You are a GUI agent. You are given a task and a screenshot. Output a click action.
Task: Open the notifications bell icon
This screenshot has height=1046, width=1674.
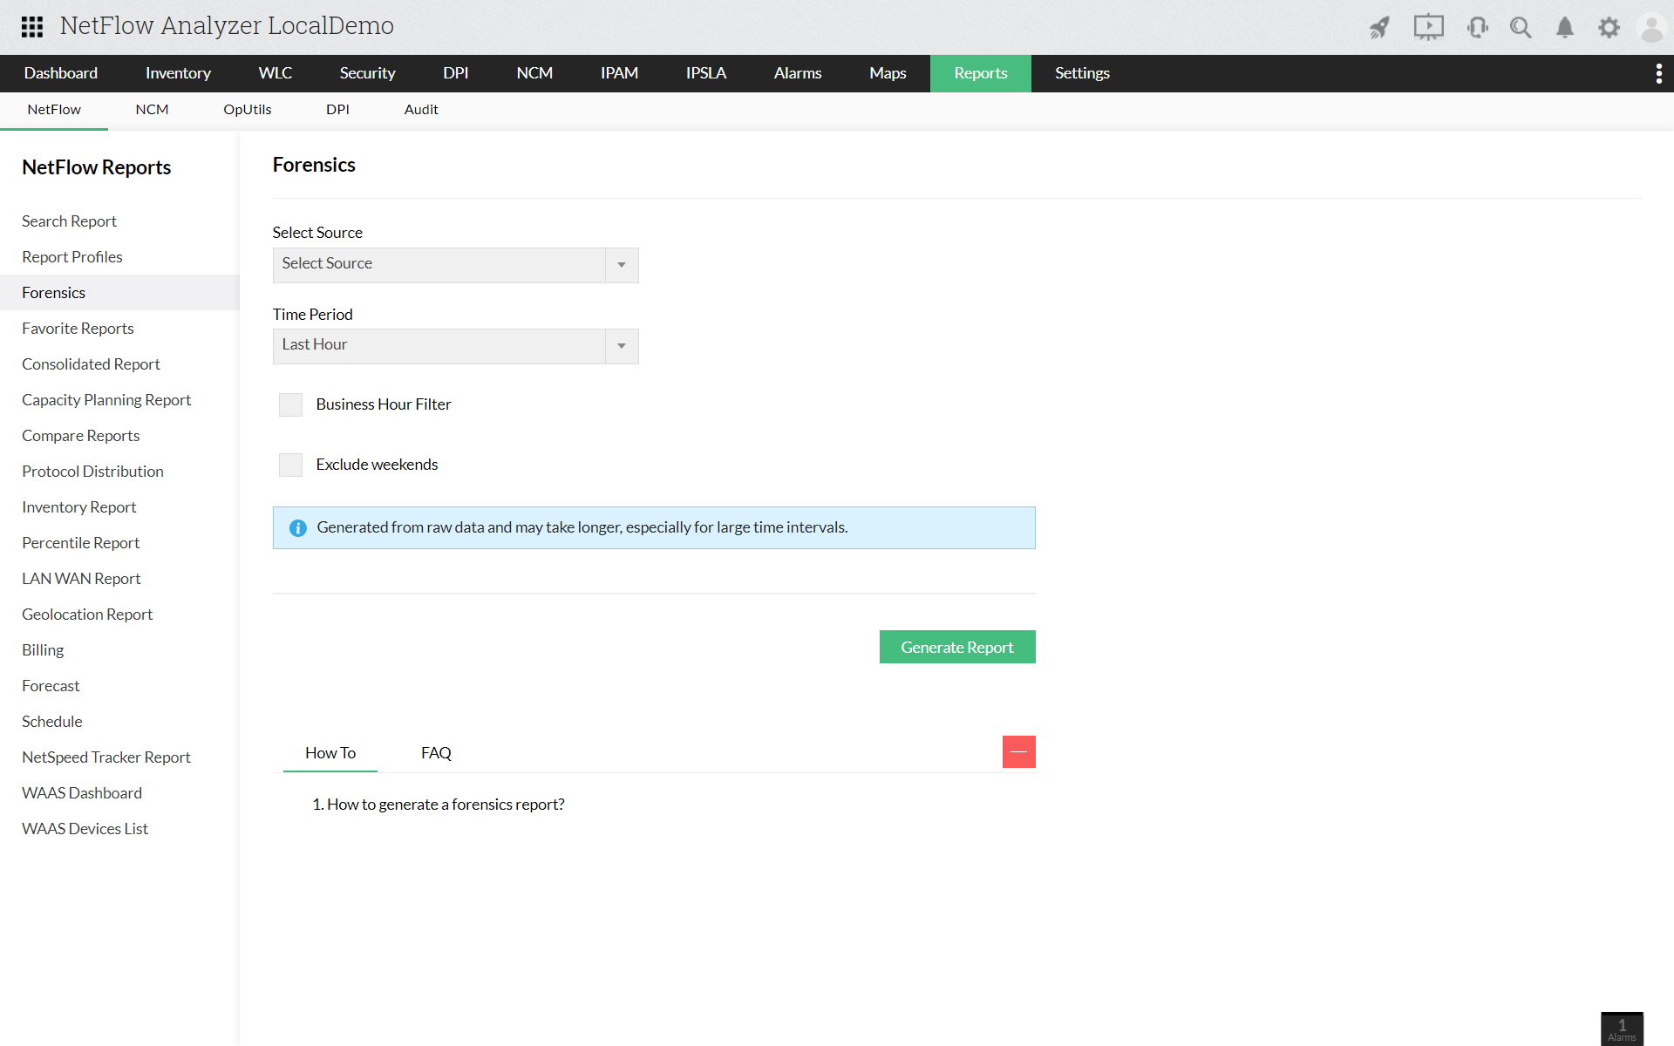(1565, 27)
